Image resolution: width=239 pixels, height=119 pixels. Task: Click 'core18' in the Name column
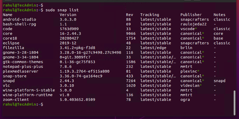click(10, 38)
